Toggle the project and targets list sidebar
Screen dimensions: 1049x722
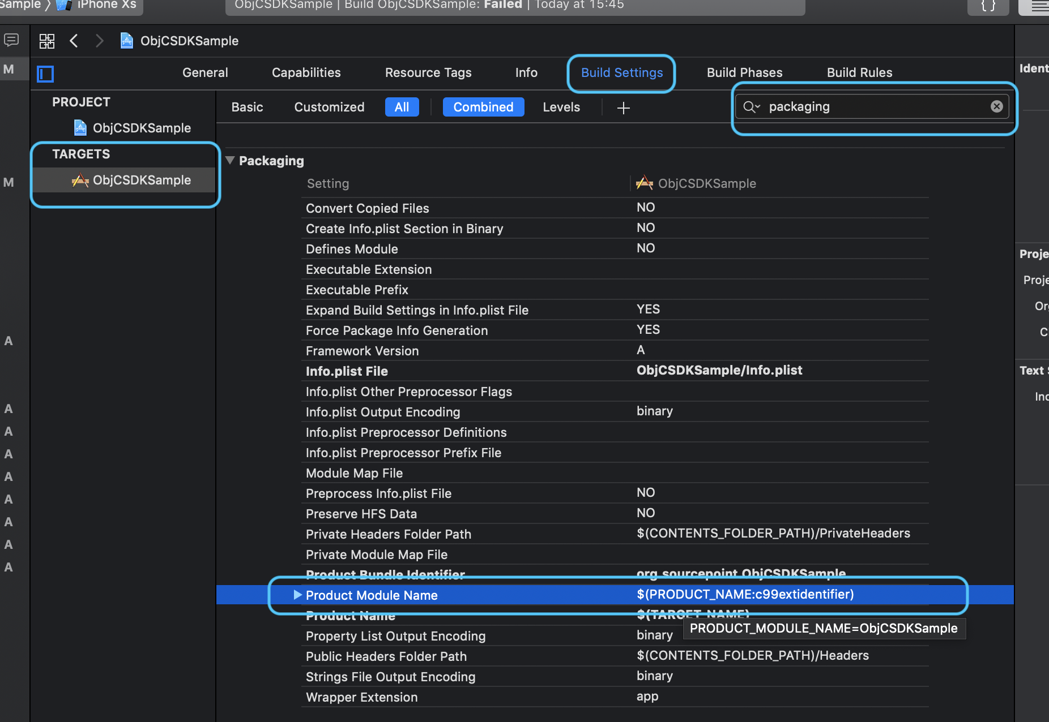point(45,74)
